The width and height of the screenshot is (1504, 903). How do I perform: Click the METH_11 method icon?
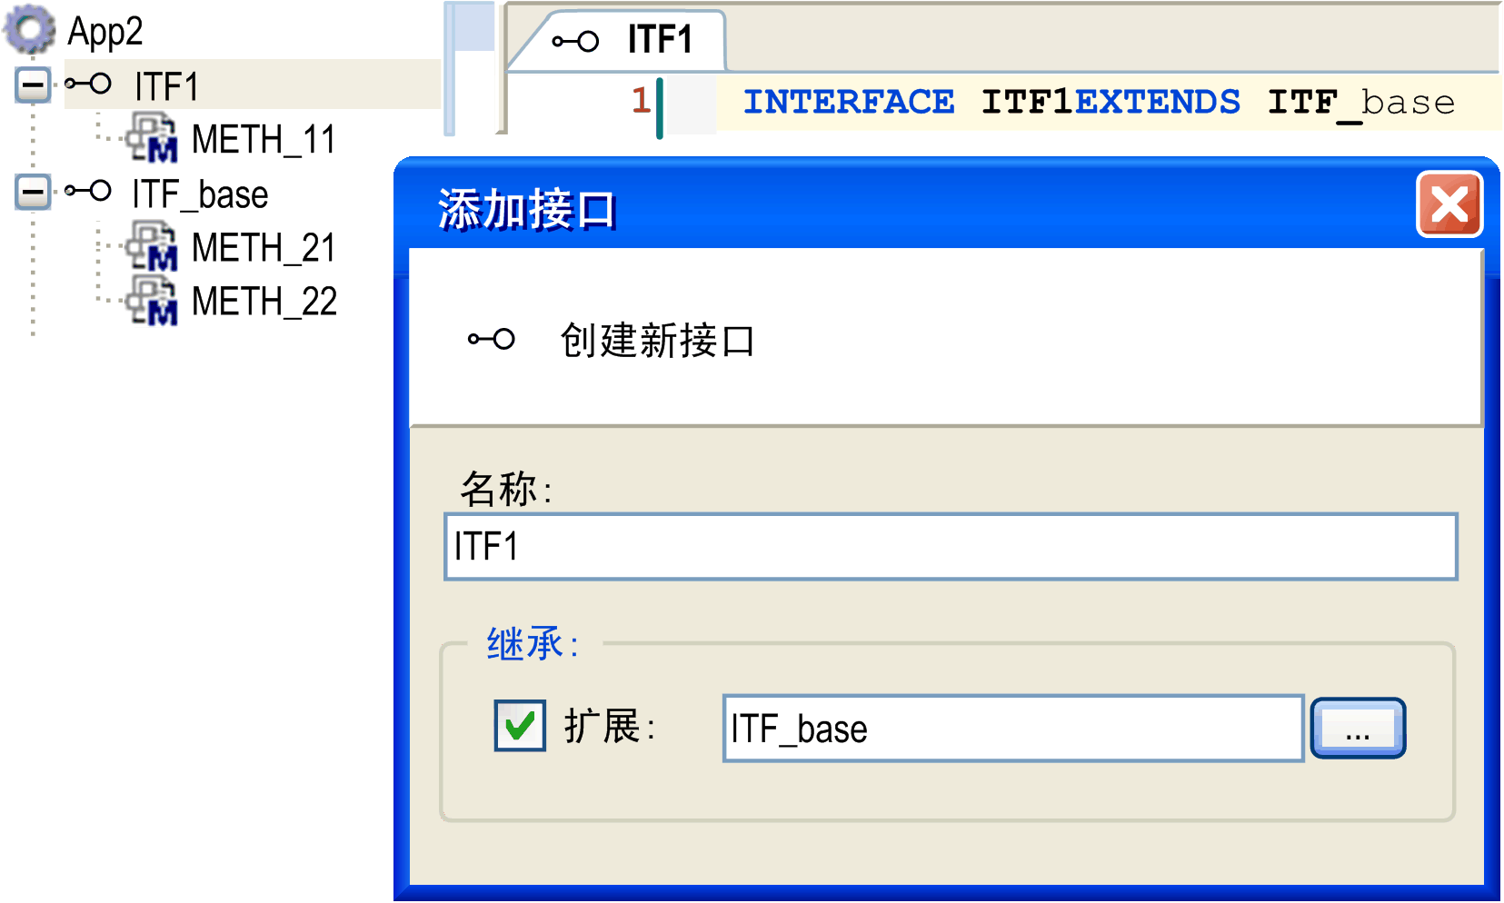pyautogui.click(x=152, y=138)
